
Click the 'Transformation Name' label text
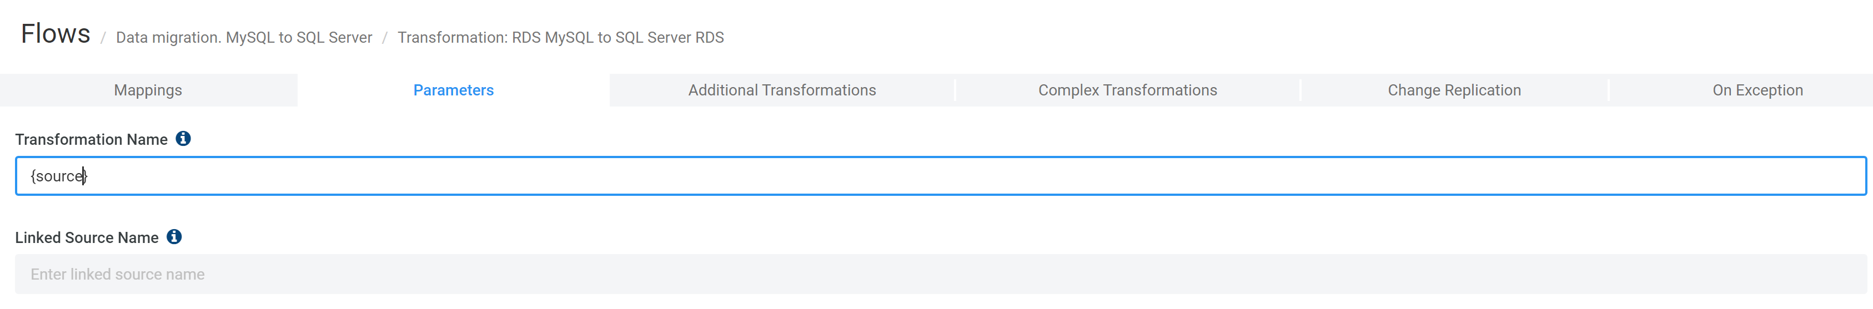pyautogui.click(x=92, y=140)
